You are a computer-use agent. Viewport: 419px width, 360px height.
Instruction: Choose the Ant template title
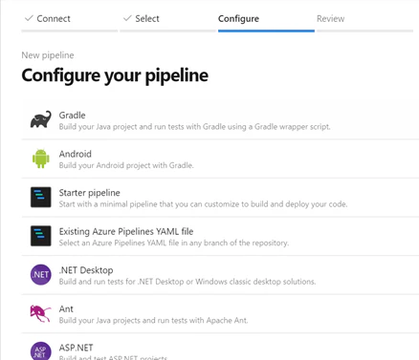point(66,309)
